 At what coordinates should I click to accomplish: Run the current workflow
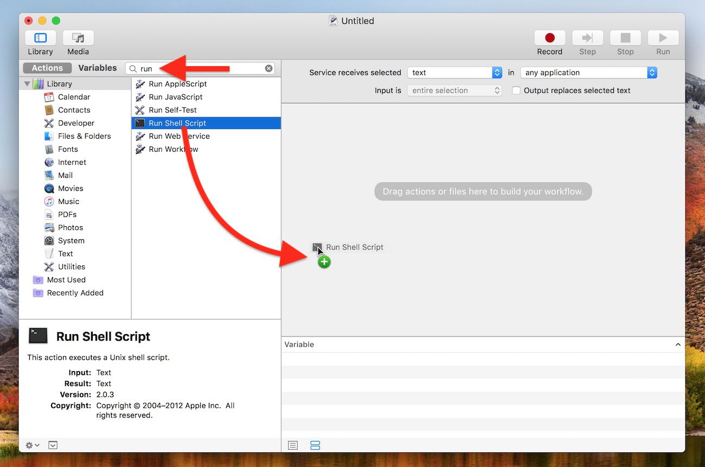(x=663, y=39)
